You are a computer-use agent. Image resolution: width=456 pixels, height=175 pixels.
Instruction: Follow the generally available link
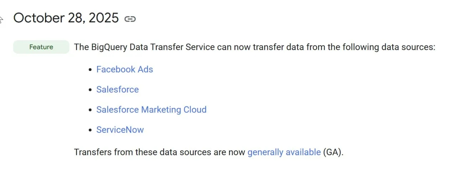click(284, 152)
